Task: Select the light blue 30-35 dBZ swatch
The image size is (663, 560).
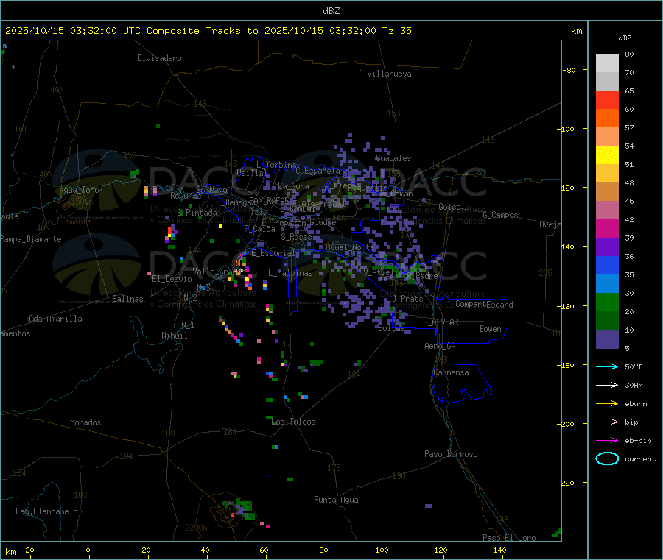Action: pyautogui.click(x=607, y=284)
